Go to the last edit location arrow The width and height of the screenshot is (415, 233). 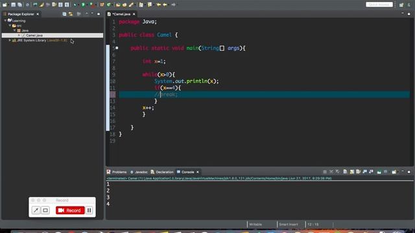[x=158, y=5]
